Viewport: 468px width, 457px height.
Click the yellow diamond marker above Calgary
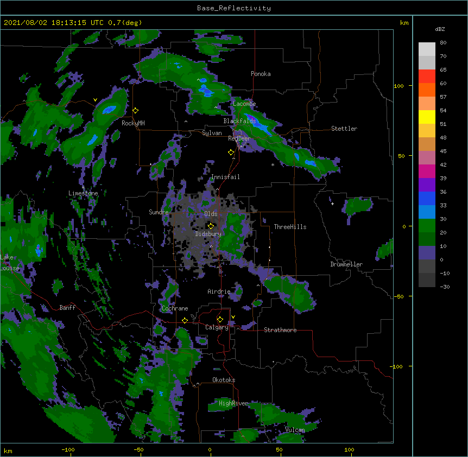(220, 320)
